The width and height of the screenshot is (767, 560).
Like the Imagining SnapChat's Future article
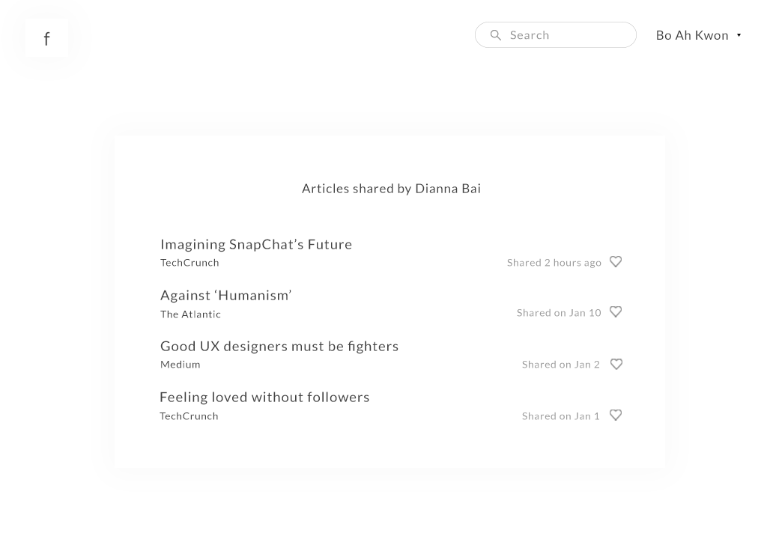(616, 262)
